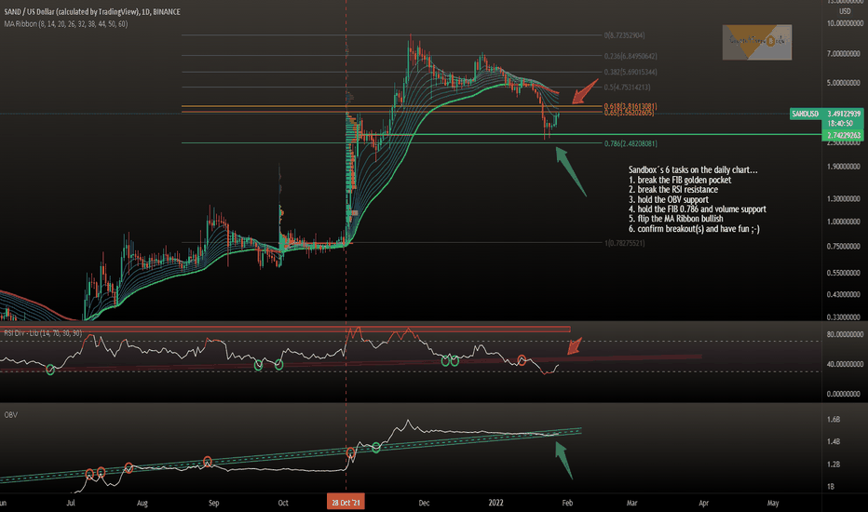Screen dimensions: 868x512
Task: Click the 1.2B OBV axis value
Action: point(834,464)
